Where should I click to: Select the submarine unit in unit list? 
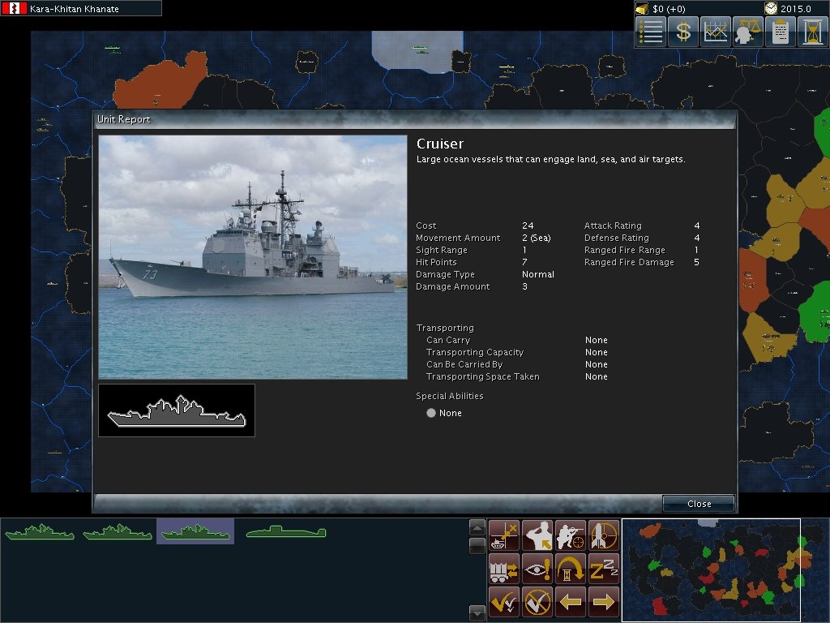[286, 532]
